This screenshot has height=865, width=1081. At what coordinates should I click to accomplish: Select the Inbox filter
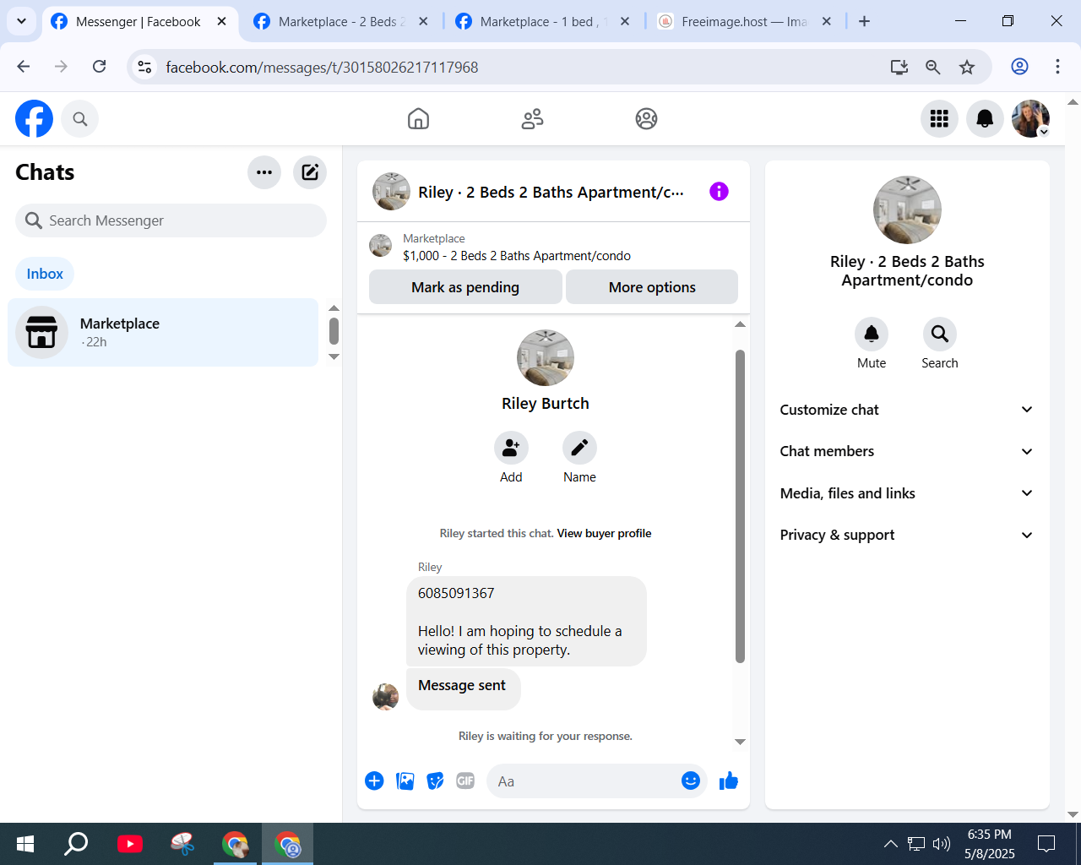coord(45,274)
